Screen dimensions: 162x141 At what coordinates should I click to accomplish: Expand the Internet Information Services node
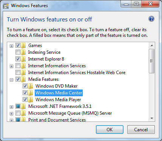click(x=11, y=66)
